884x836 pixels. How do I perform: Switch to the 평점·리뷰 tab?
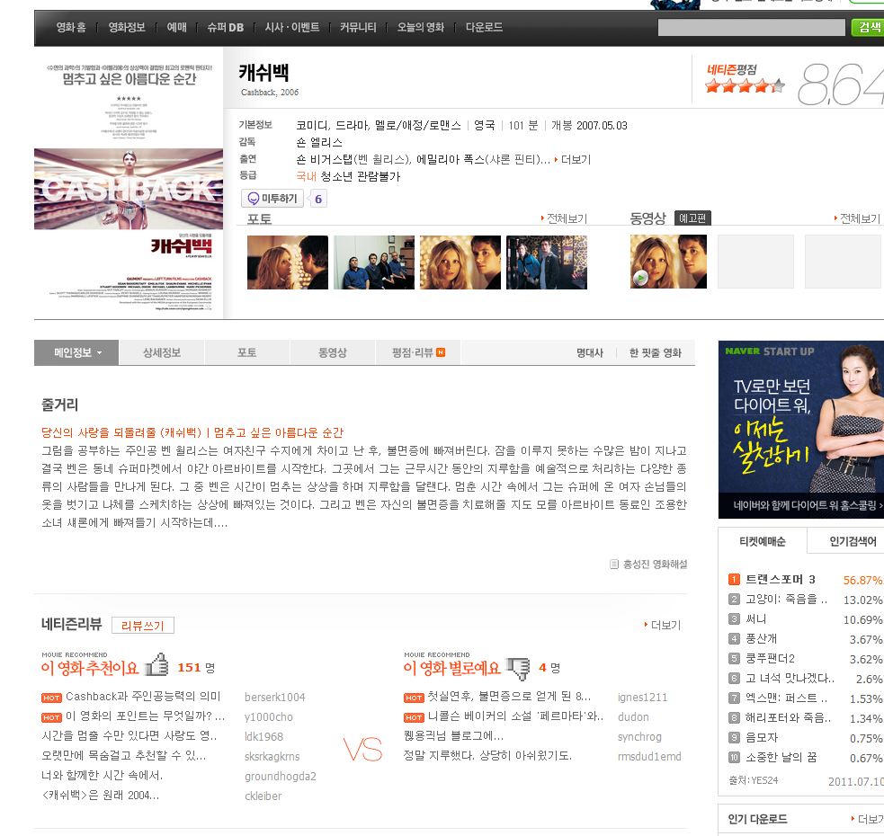click(x=418, y=353)
